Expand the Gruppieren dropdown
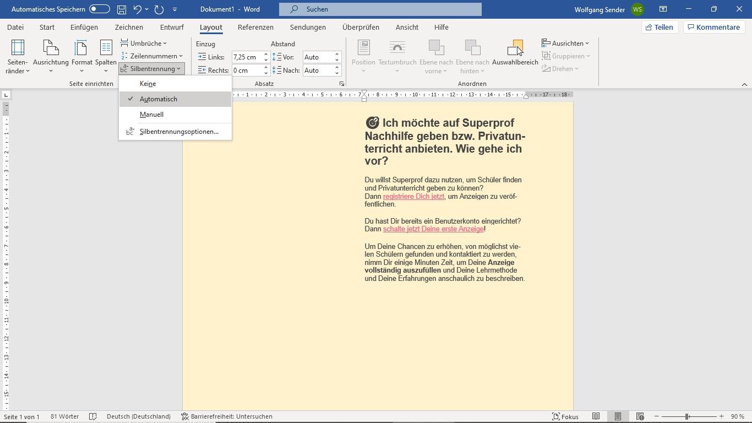This screenshot has width=752, height=423. pyautogui.click(x=566, y=56)
